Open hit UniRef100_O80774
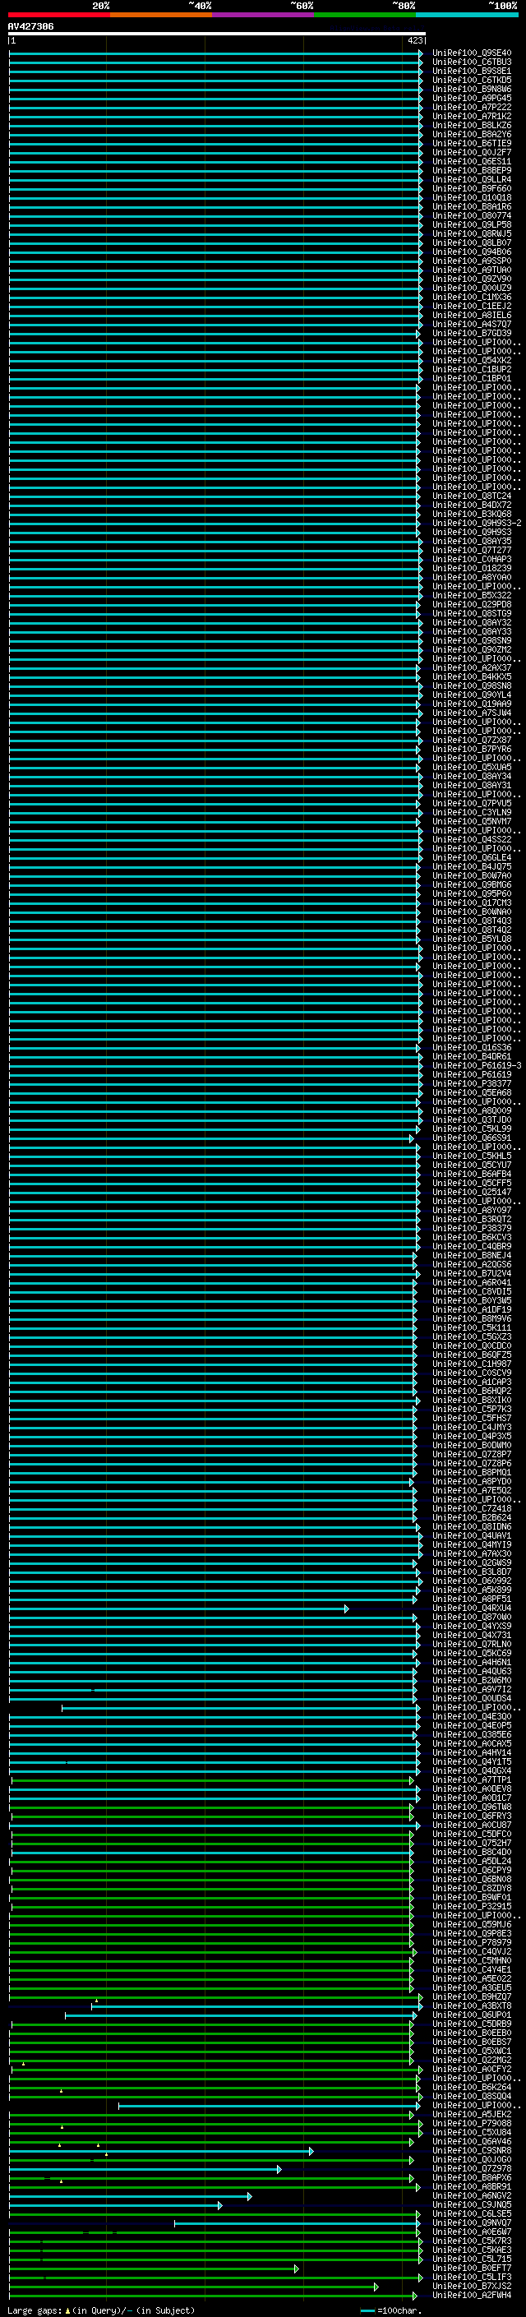Viewport: 526px width, 2317px height. click(x=472, y=216)
